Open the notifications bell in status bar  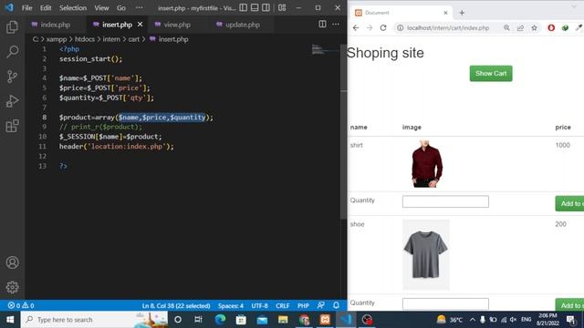click(x=336, y=306)
